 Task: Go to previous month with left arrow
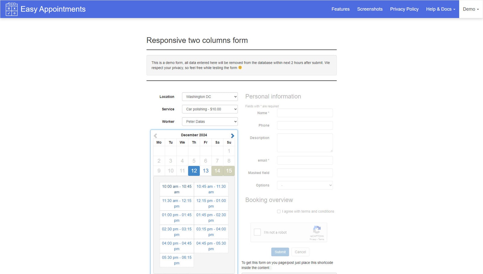tap(155, 136)
